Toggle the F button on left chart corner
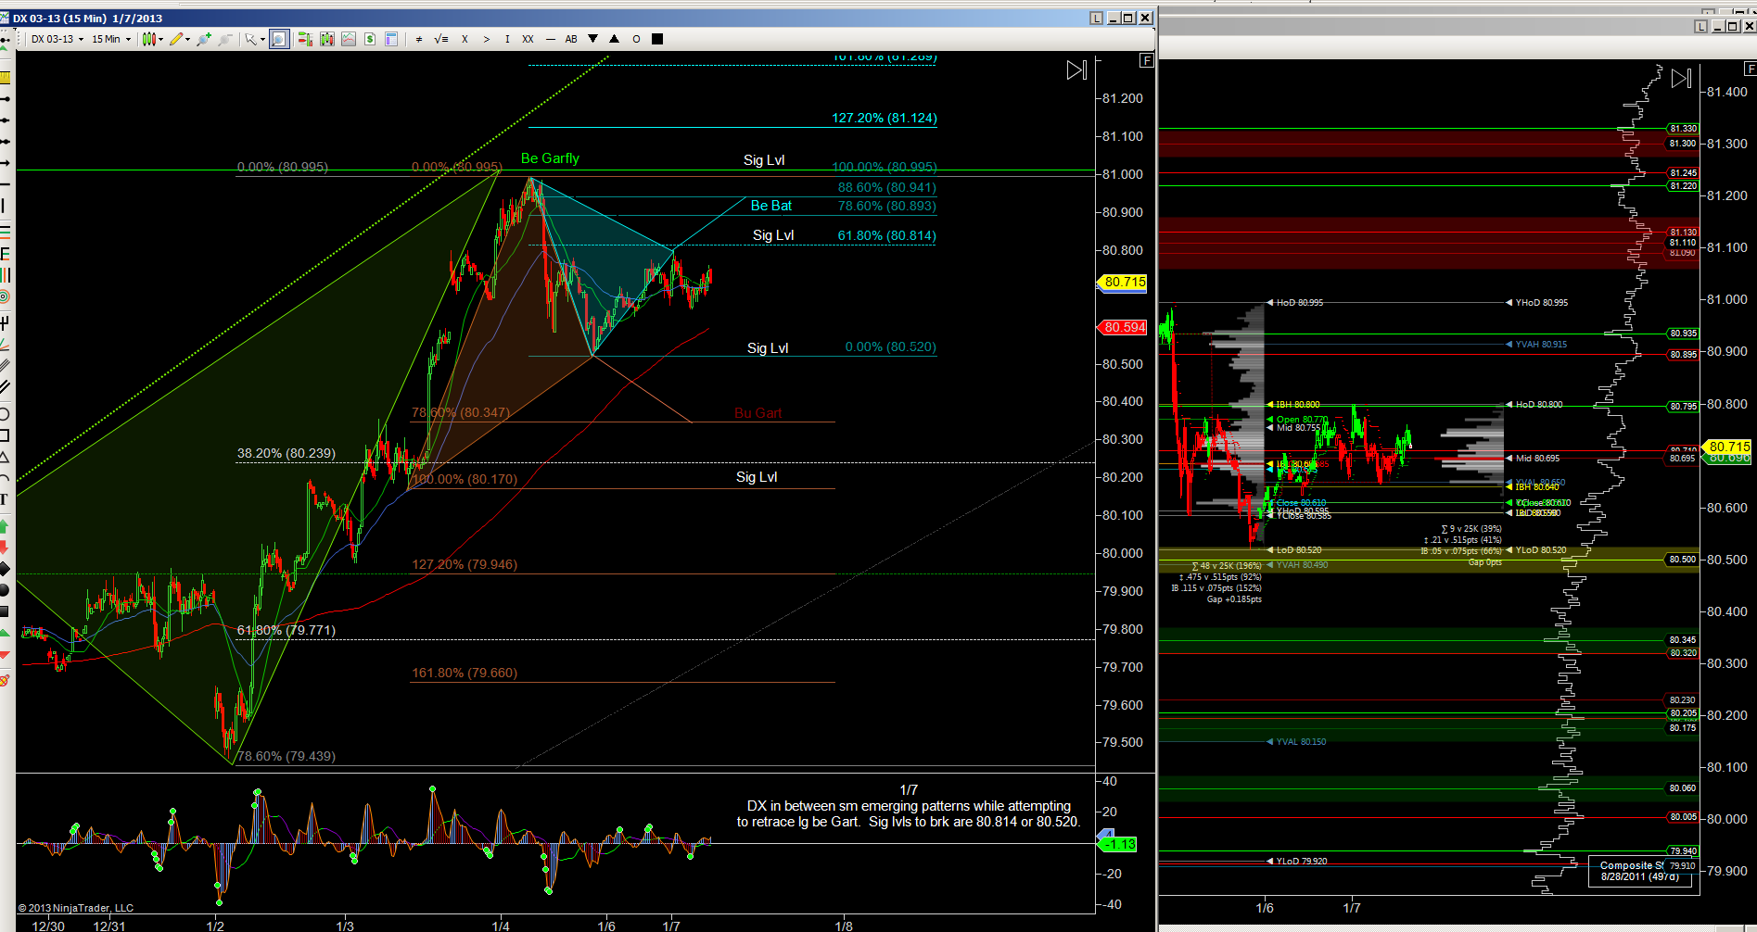The height and width of the screenshot is (932, 1757). pyautogui.click(x=1147, y=61)
